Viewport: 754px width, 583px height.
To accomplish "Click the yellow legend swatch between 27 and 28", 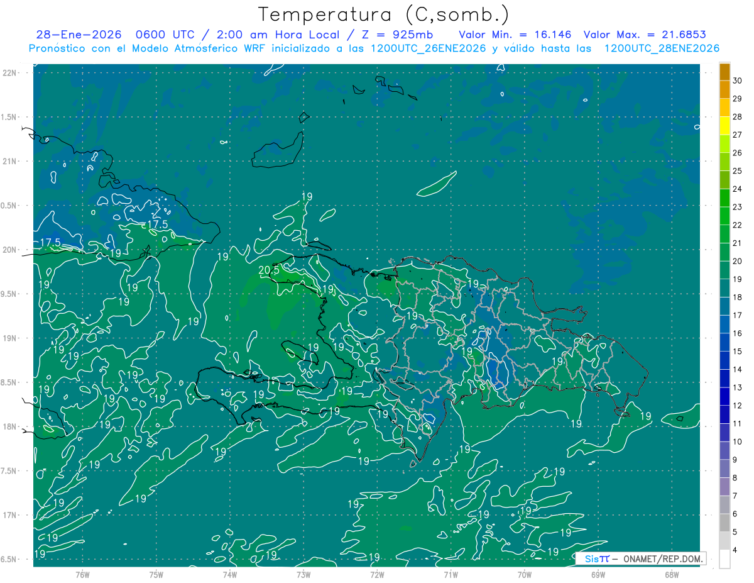I will click(724, 126).
